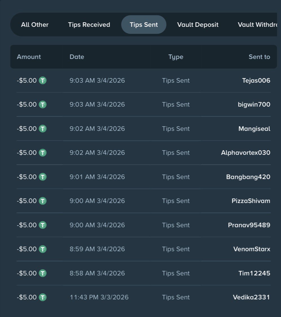Click Tips Sent type in Tejas006 row
Image resolution: width=281 pixels, height=317 pixels.
pyautogui.click(x=176, y=81)
